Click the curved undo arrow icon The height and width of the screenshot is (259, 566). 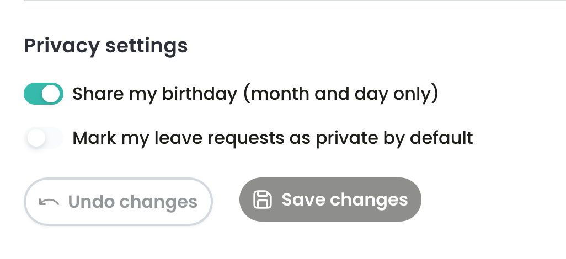click(x=49, y=202)
